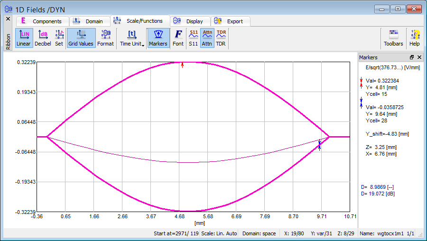Open the Help icon

415,38
